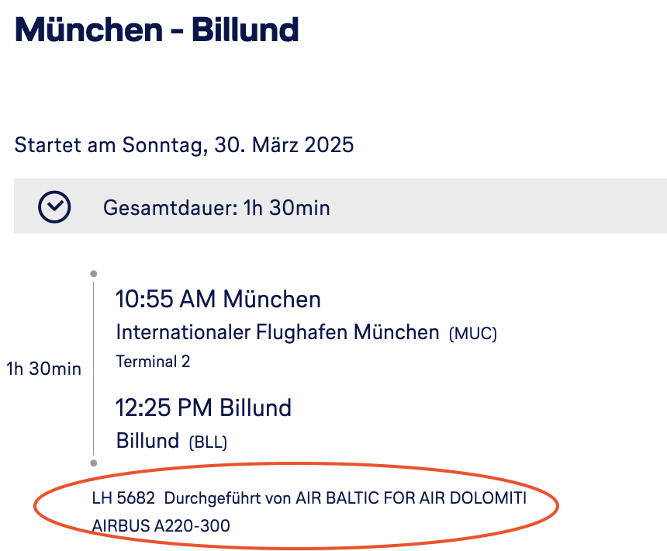Click the MUC airport code
This screenshot has width=667, height=551.
472,334
